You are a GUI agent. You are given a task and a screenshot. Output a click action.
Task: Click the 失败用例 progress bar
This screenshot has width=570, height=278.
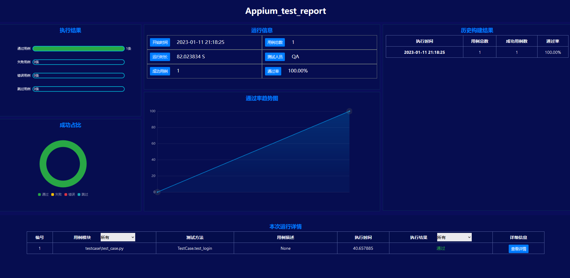click(x=78, y=62)
